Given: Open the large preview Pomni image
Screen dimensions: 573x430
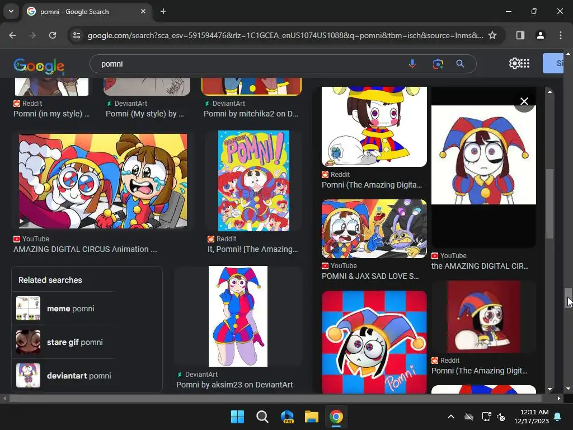Looking at the screenshot, I should point(484,155).
